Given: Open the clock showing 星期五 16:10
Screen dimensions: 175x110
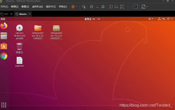Looking at the screenshot, I should [x=92, y=19].
